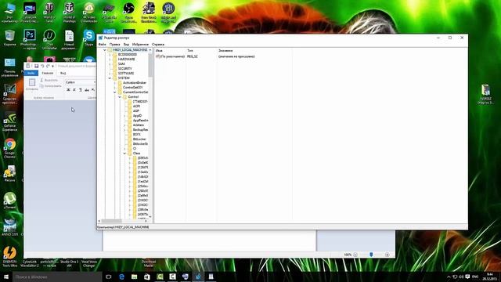Viewport: 501px width, 282px height.
Task: Select the AGP key under Control
Action: pos(136,111)
